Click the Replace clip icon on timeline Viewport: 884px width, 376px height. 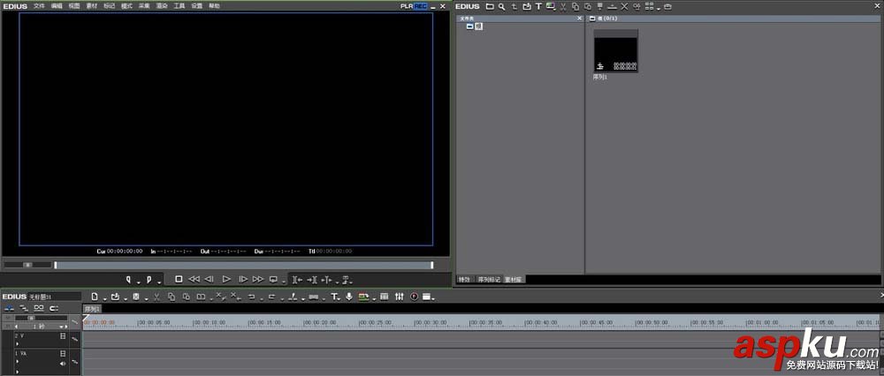(201, 297)
